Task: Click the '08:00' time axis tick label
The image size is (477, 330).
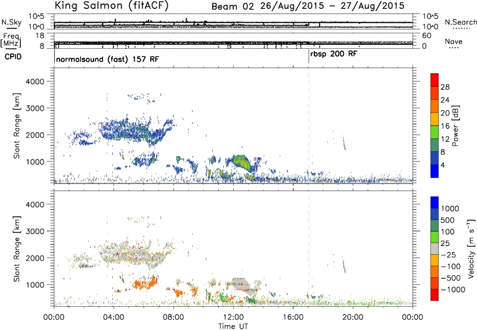Action: [x=174, y=317]
